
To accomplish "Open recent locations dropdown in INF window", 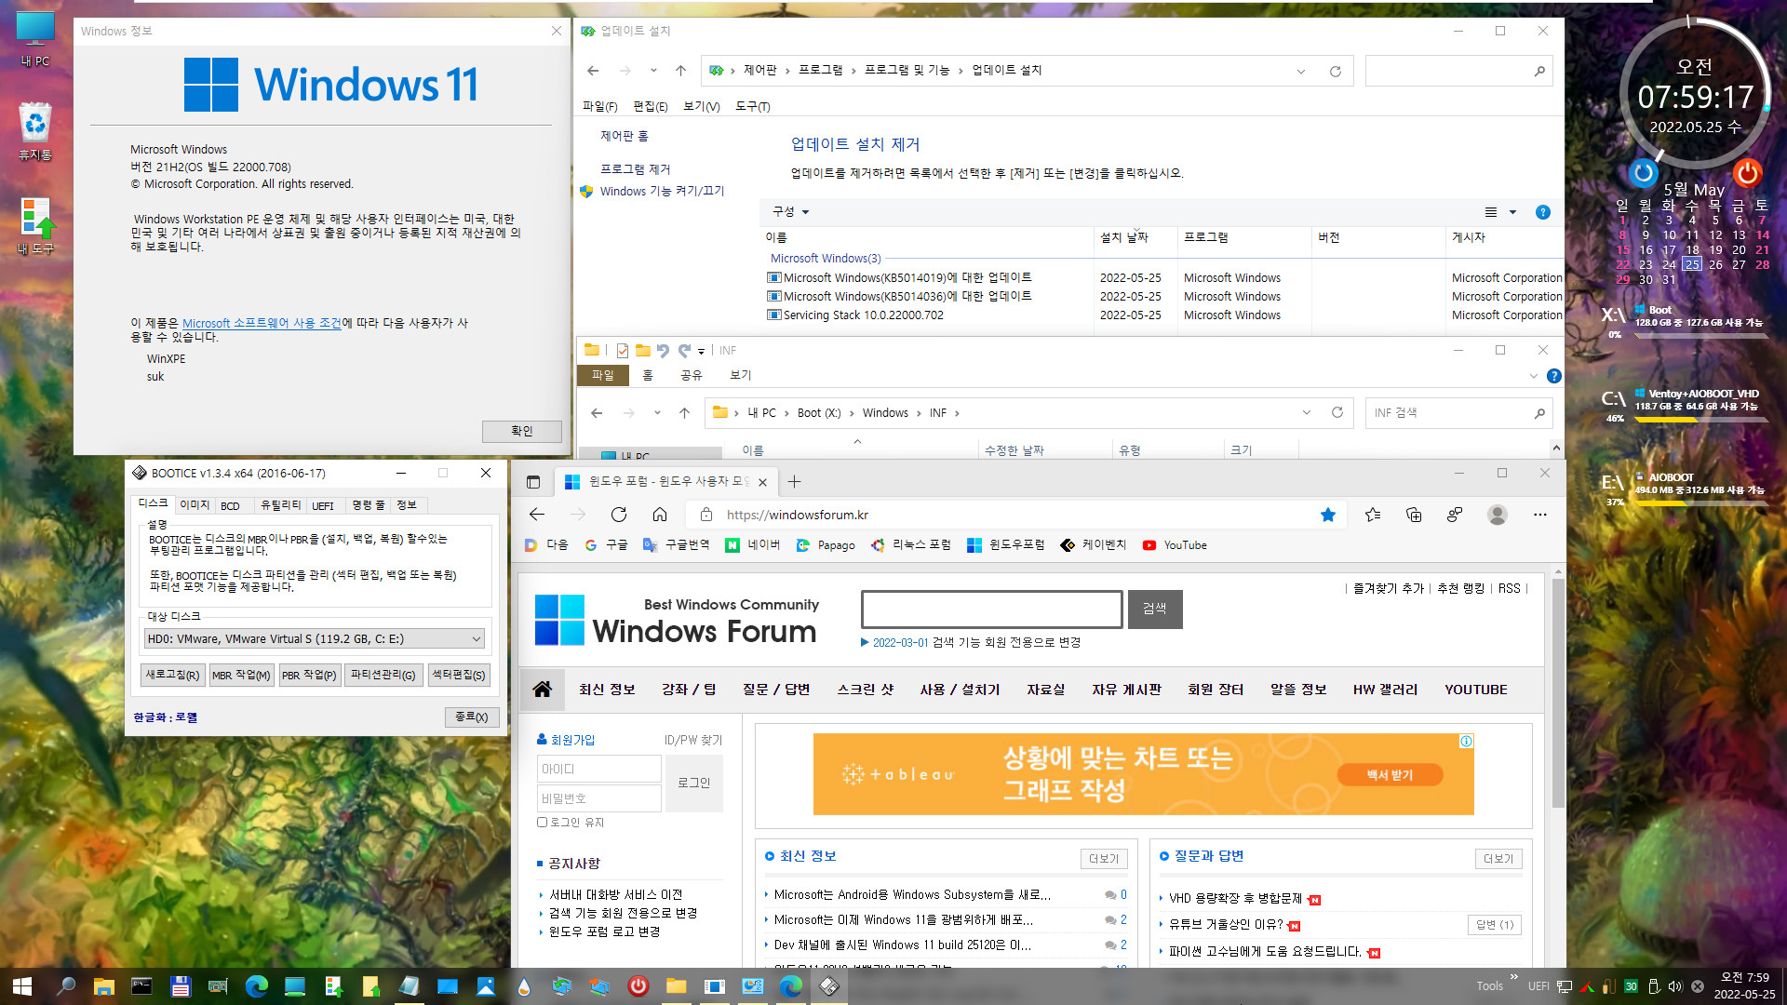I will [x=657, y=413].
